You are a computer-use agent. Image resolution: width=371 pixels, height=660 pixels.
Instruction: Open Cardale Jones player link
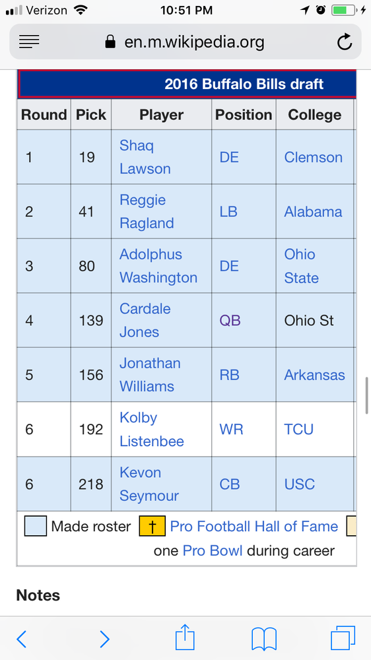click(x=145, y=320)
